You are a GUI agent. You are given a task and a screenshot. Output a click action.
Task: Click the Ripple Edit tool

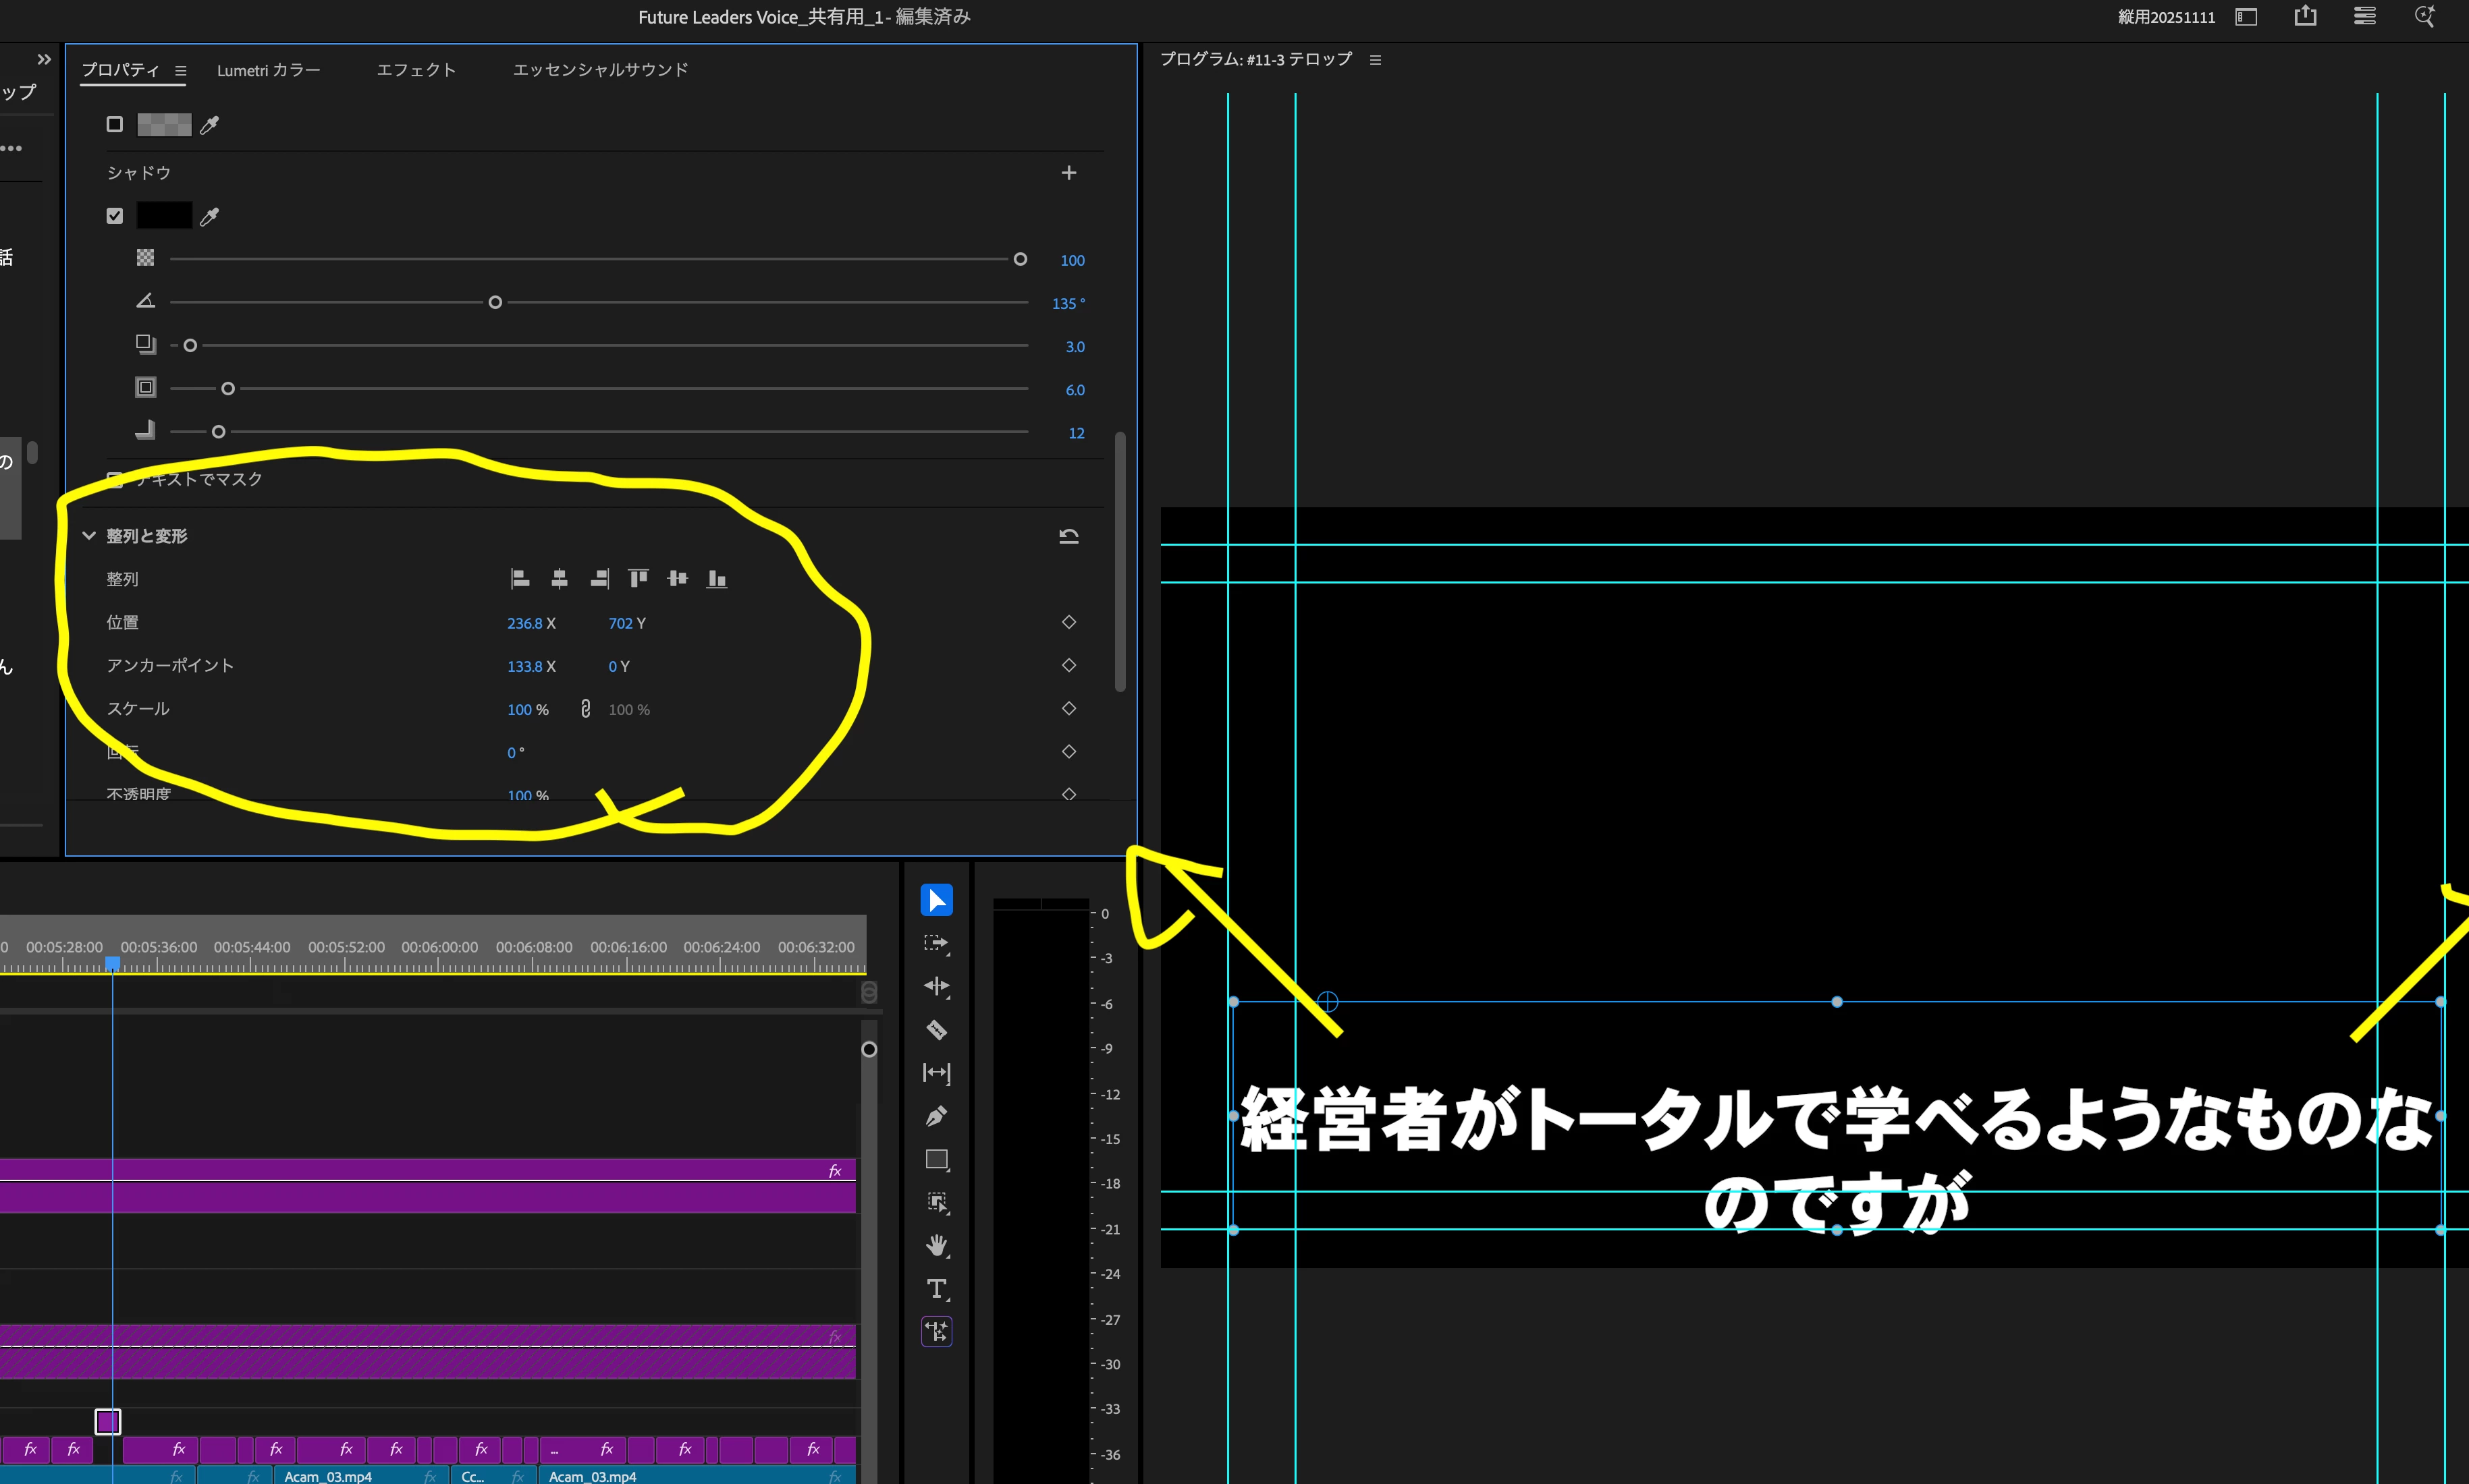[936, 987]
